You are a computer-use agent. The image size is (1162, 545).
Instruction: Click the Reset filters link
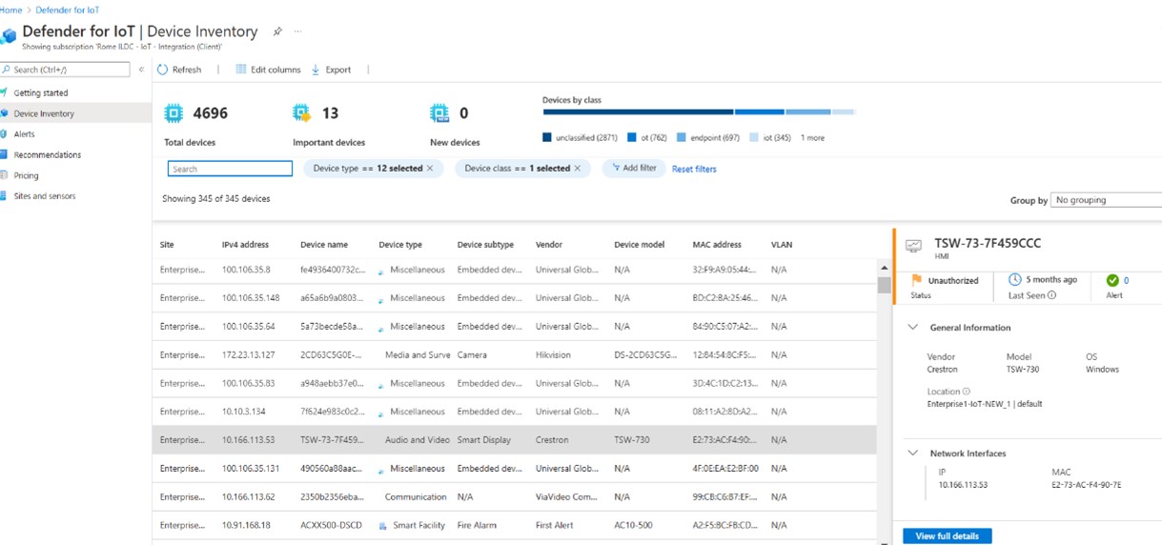point(694,170)
